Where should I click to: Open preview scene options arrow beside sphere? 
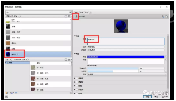(x=129, y=32)
